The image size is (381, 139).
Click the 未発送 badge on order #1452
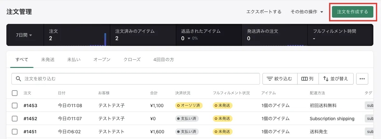click(222, 119)
